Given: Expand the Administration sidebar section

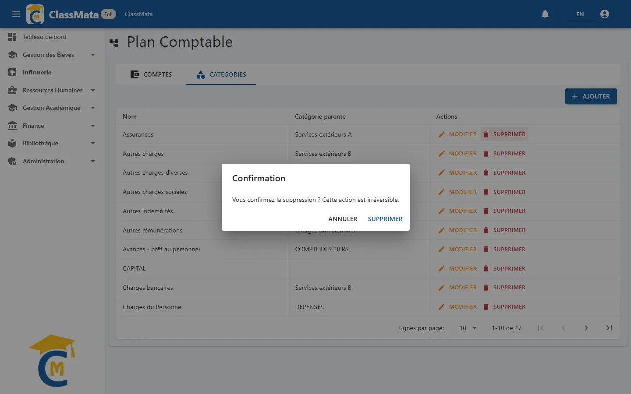Looking at the screenshot, I should [92, 161].
